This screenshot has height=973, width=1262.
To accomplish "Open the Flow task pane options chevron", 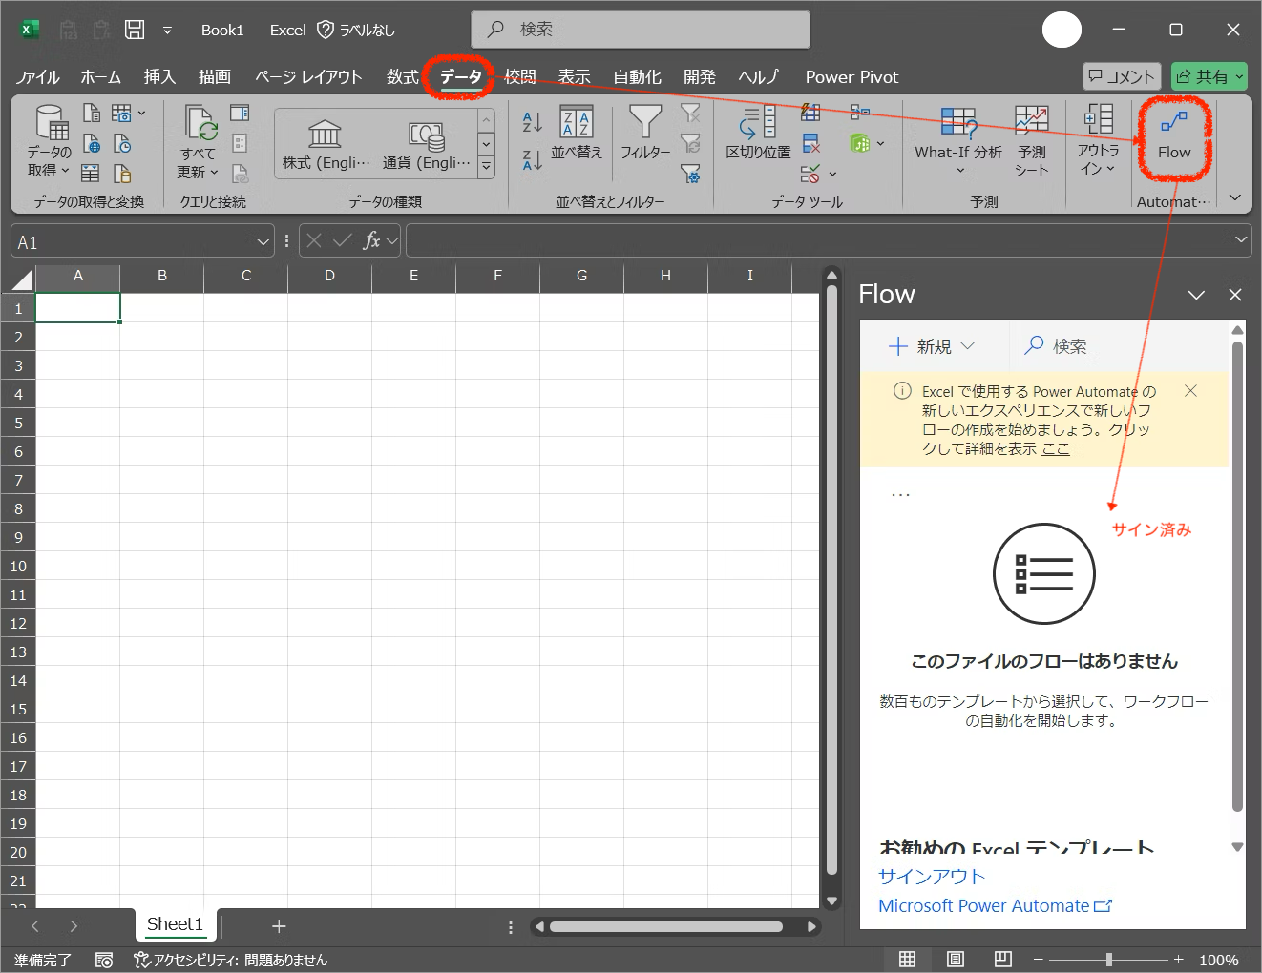I will (1196, 295).
